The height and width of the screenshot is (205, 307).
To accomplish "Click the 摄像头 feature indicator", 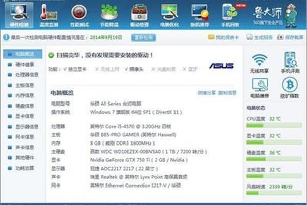I will coord(134,69).
